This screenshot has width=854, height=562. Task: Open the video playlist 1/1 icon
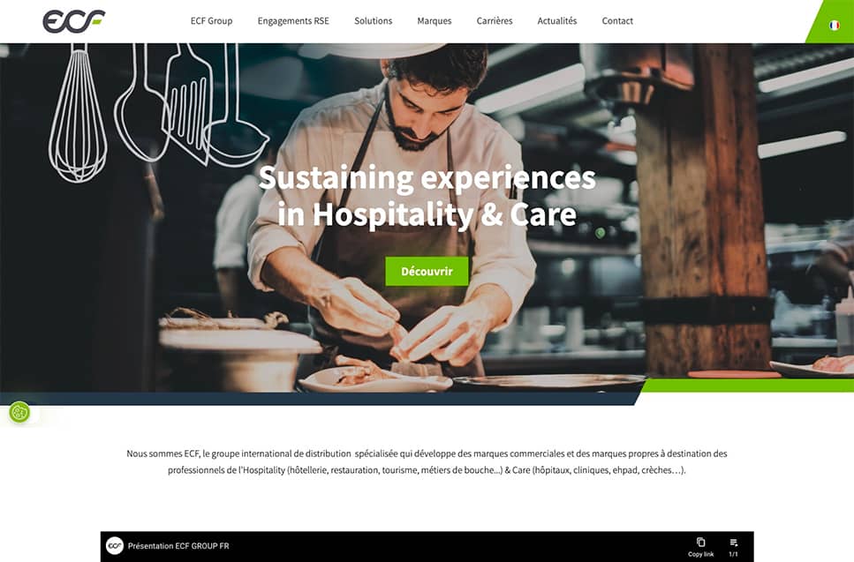[x=734, y=546]
